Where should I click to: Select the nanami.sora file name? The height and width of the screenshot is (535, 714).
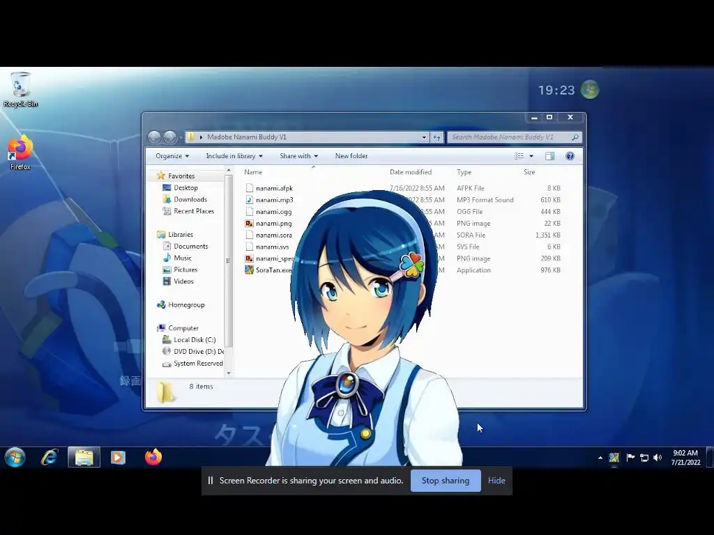click(x=273, y=235)
